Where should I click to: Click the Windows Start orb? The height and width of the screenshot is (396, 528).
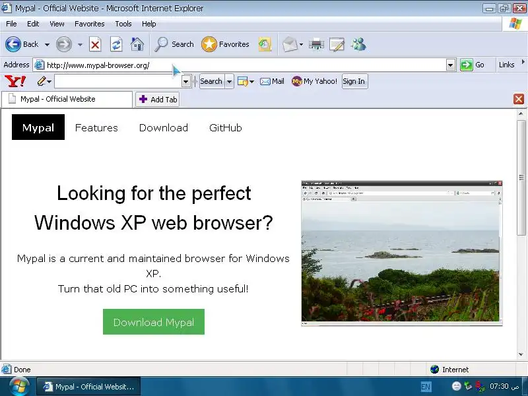click(19, 387)
